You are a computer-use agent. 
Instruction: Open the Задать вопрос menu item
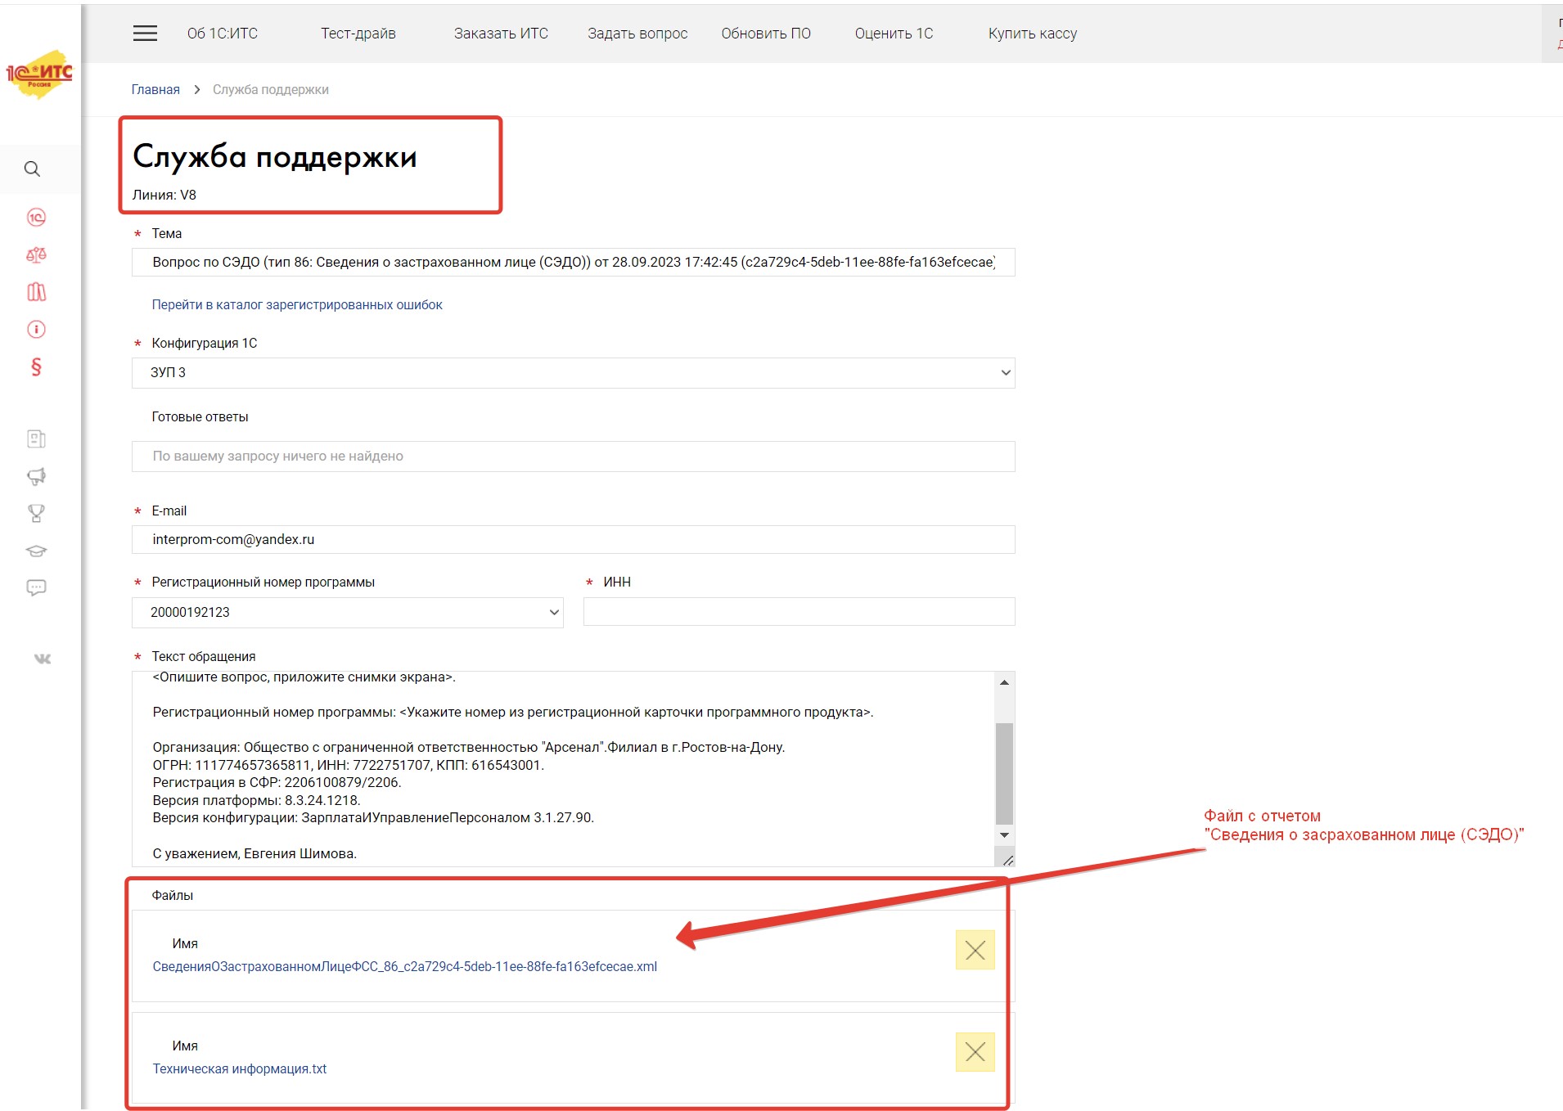tap(637, 34)
